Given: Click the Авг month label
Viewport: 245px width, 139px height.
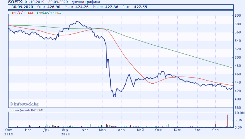Looking at the screenshot, I should 197,130.
